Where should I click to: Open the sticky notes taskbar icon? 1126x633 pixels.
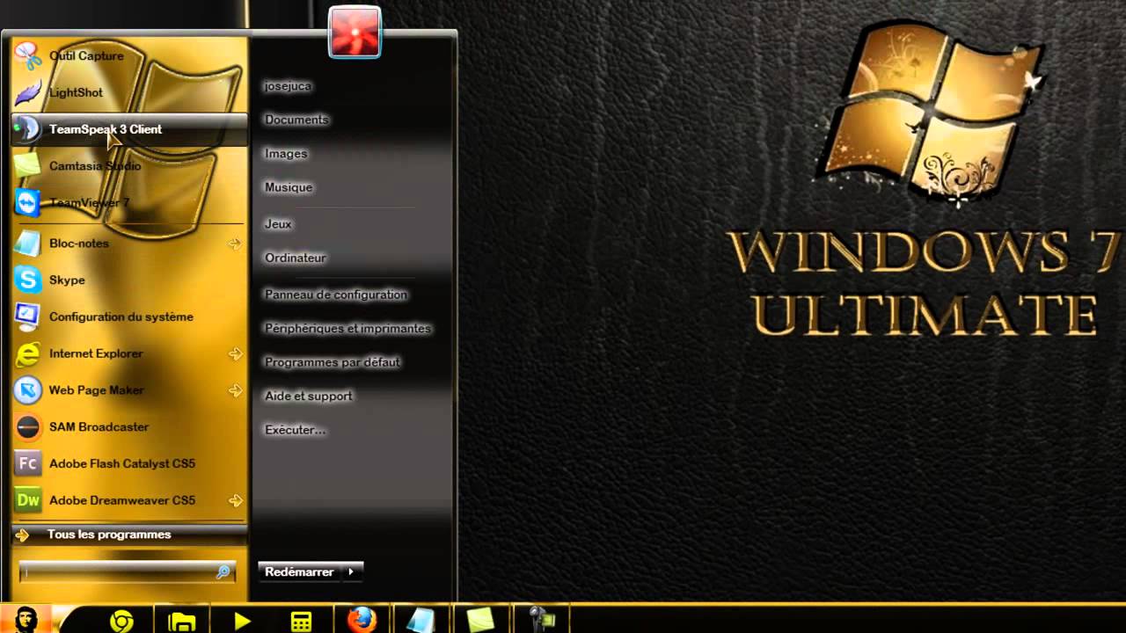pos(480,621)
